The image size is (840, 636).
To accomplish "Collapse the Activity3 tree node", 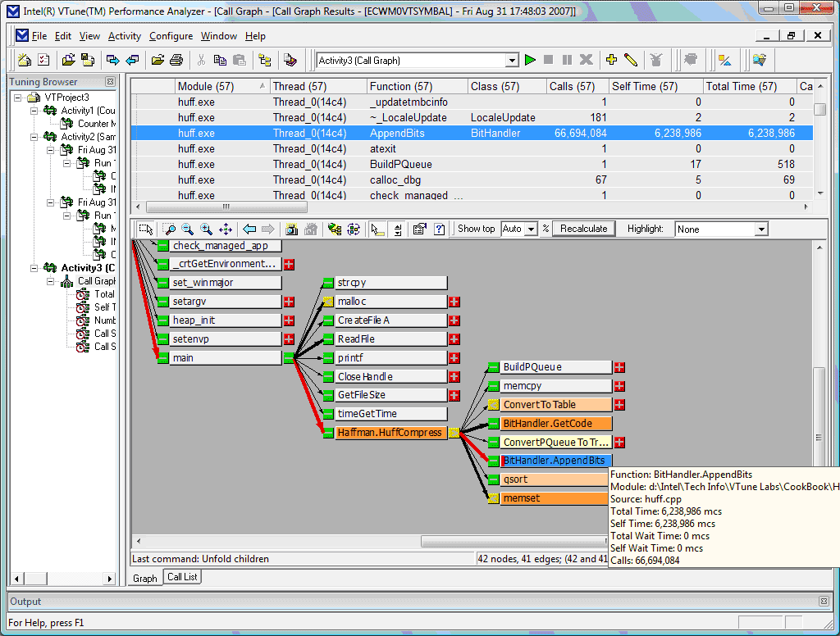I will (35, 268).
